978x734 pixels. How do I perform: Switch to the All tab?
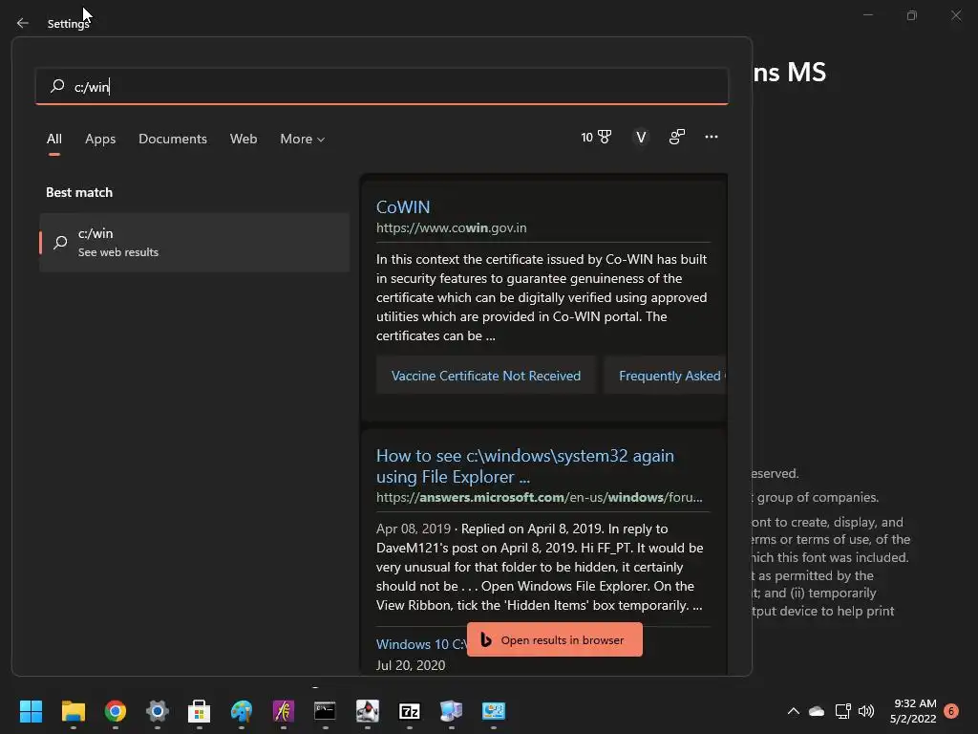(x=54, y=139)
